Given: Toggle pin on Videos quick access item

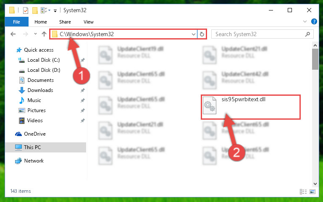Looking at the screenshot, I should click(83, 121).
